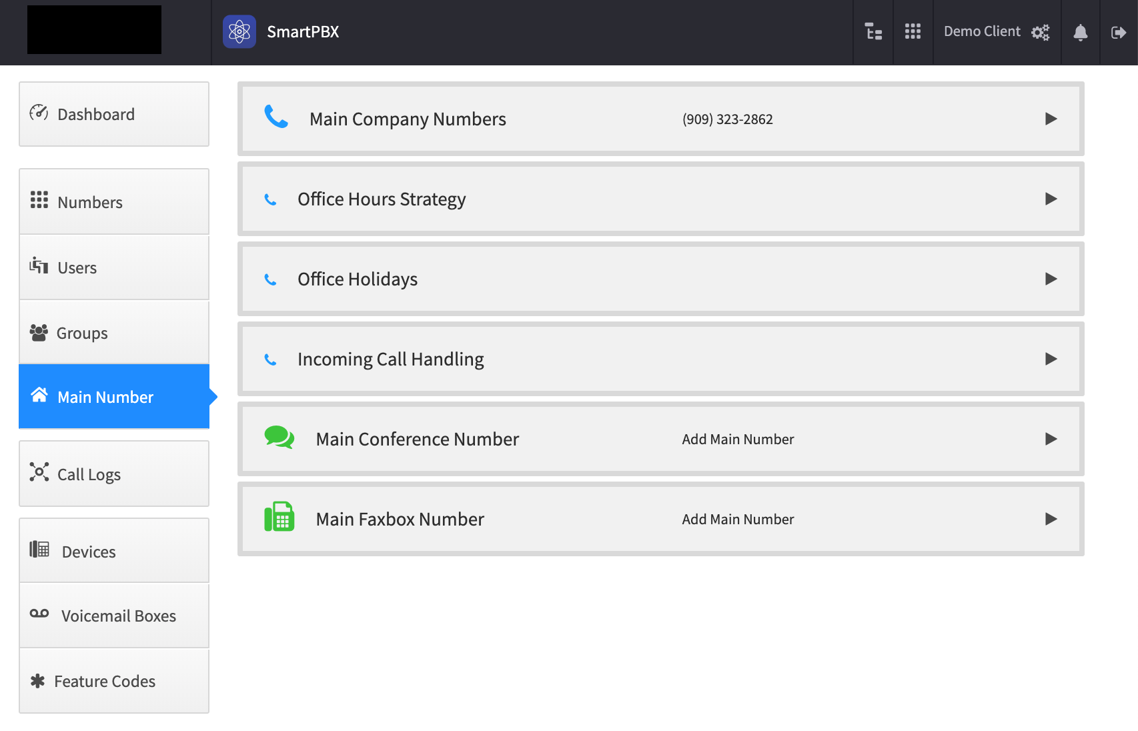Click the Numbers keypad icon in sidebar
This screenshot has width=1138, height=731.
pyautogui.click(x=39, y=200)
